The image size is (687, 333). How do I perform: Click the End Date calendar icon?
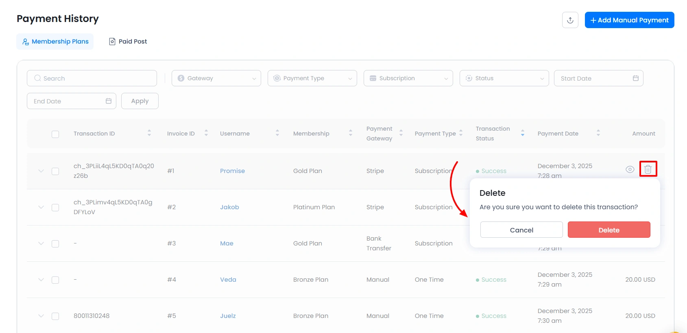[108, 101]
